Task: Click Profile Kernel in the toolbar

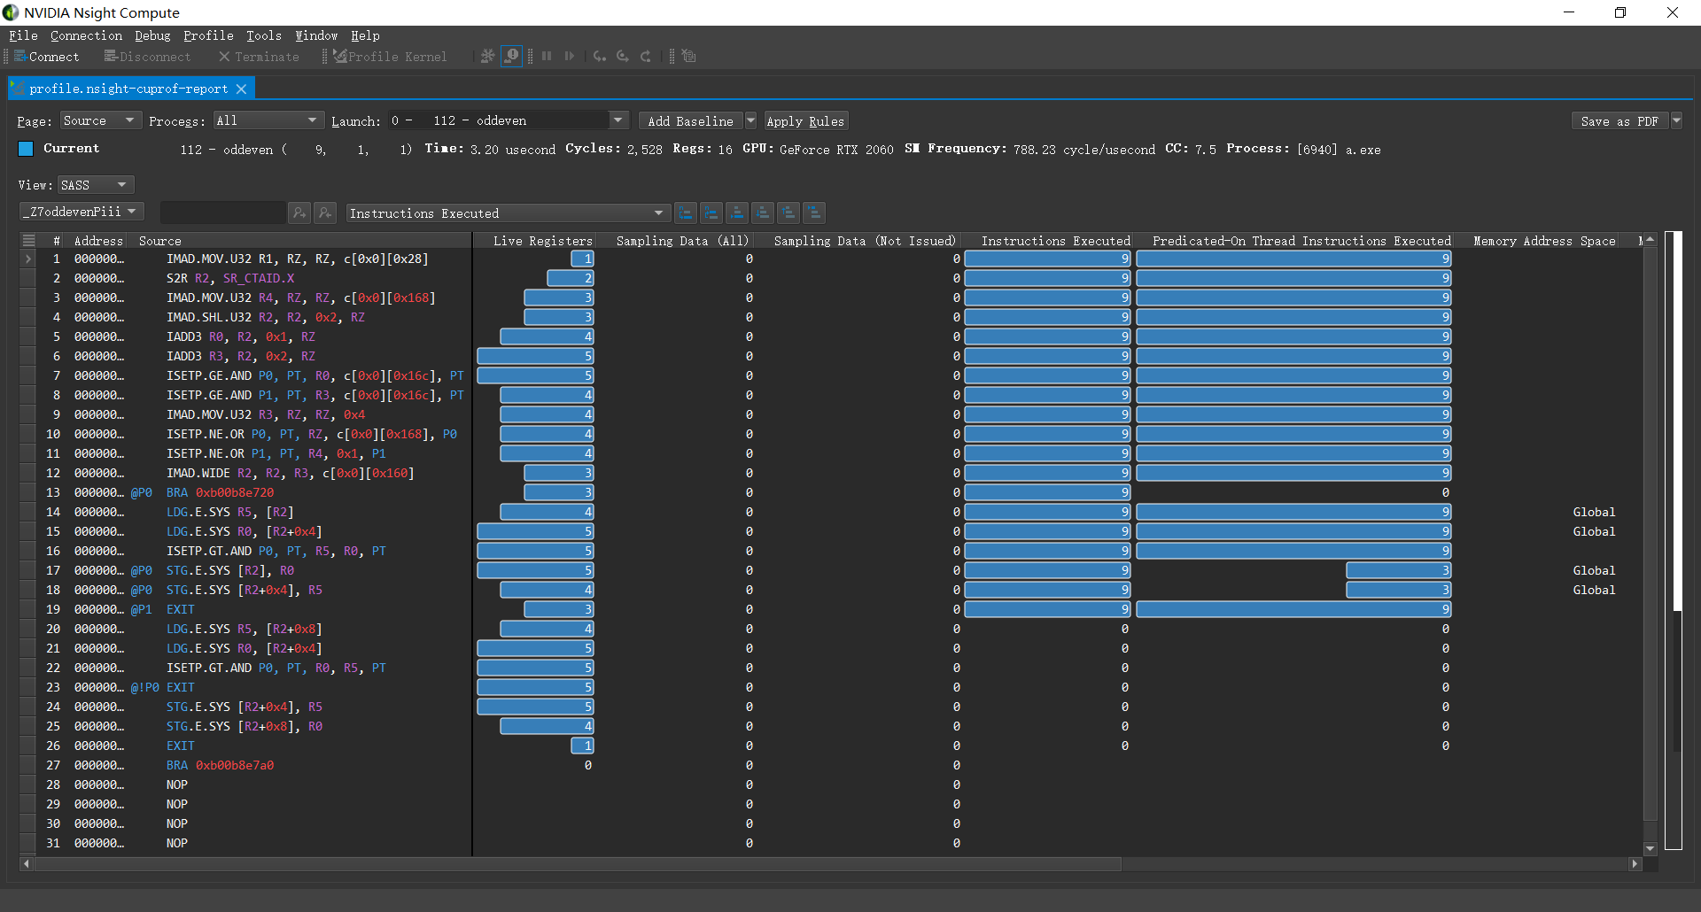Action: pyautogui.click(x=391, y=57)
